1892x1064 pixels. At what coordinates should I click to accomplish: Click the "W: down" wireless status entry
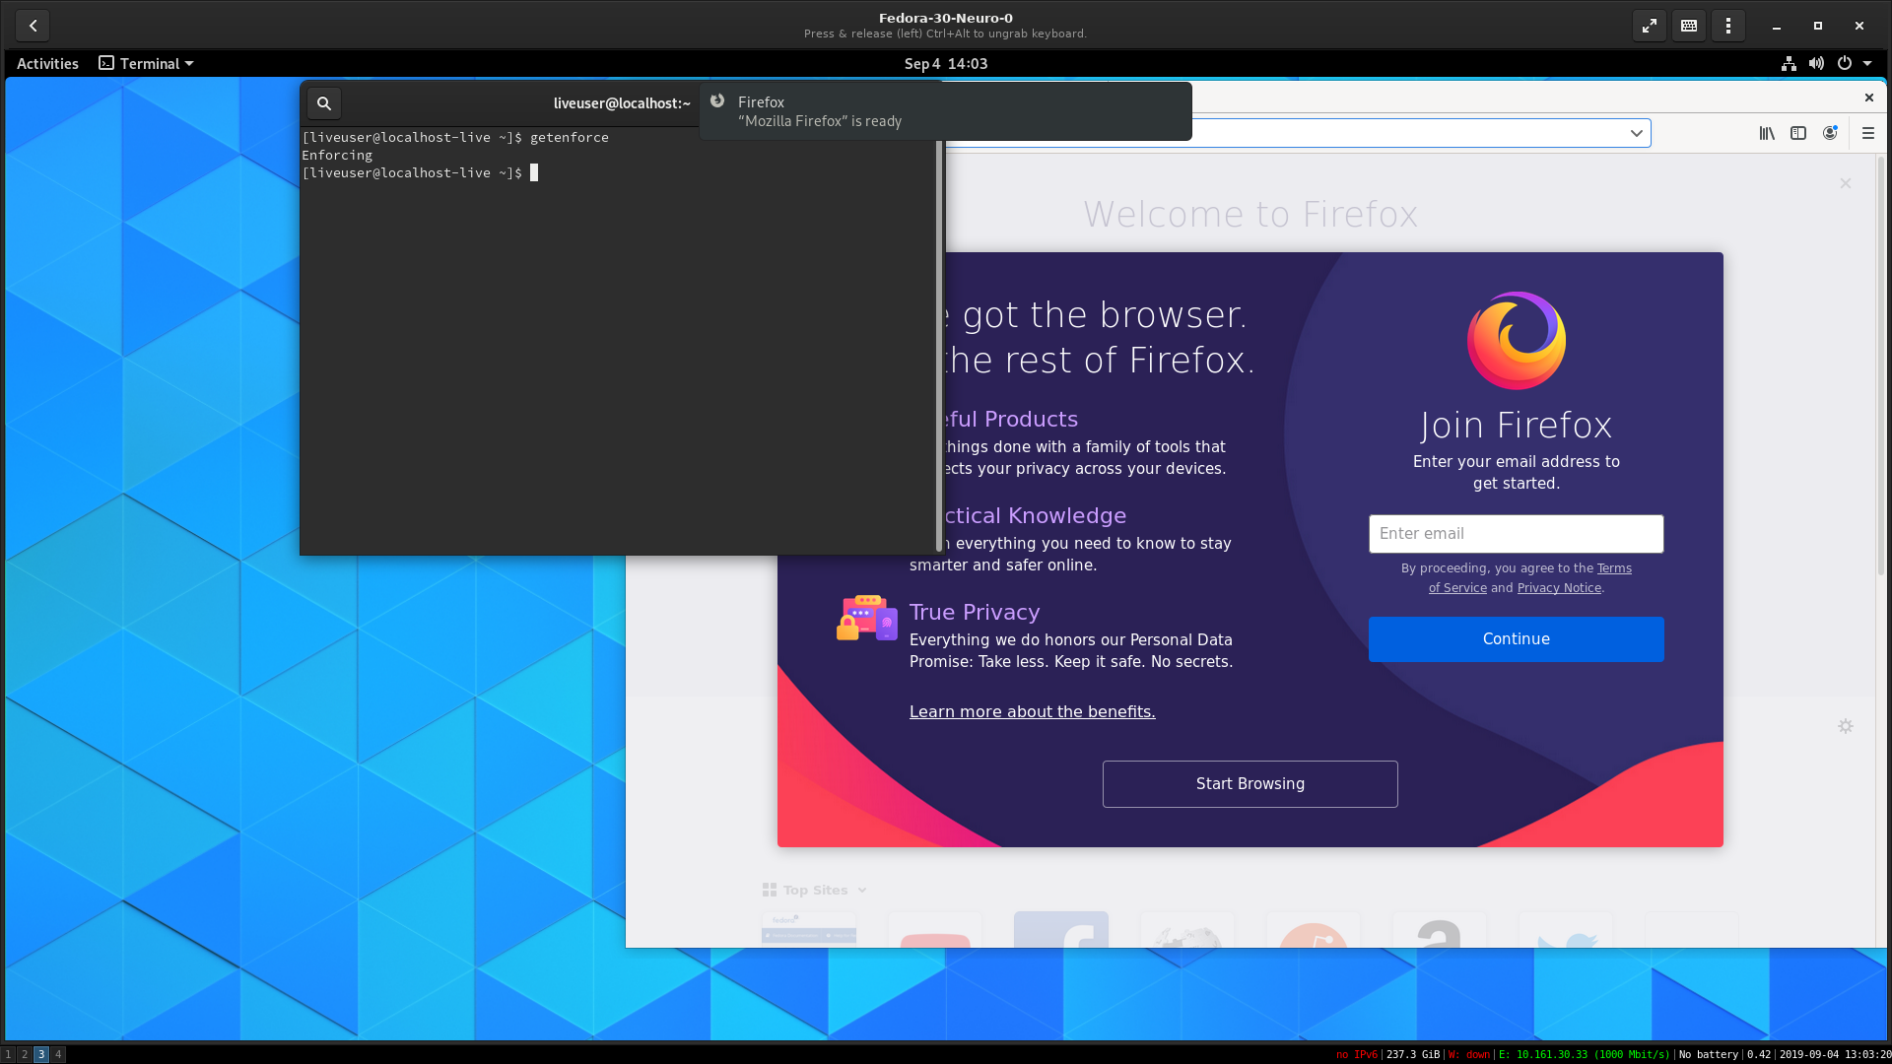point(1468,1055)
